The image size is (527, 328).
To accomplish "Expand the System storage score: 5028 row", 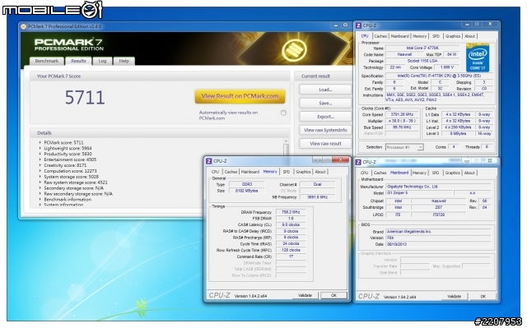I will pos(40,177).
